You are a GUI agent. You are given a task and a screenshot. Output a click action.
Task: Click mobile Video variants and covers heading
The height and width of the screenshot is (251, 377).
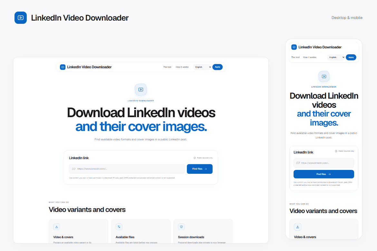(x=324, y=211)
